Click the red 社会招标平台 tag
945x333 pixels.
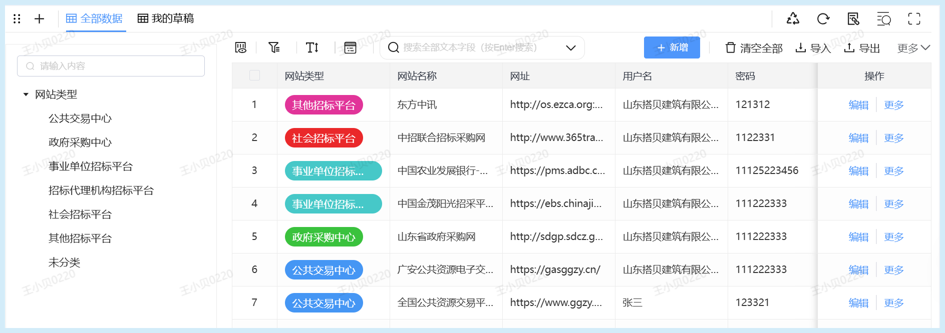pyautogui.click(x=324, y=138)
